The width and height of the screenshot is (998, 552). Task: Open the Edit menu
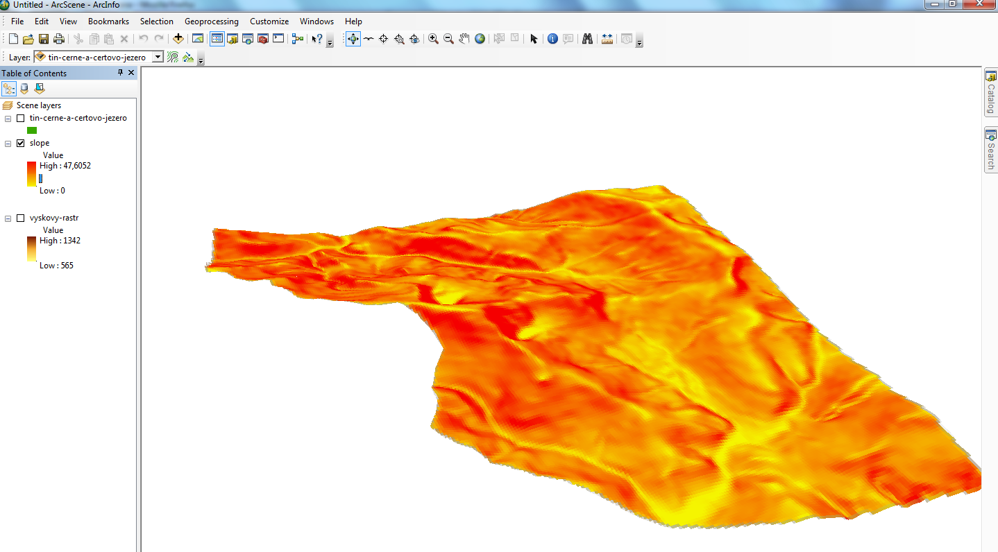[x=42, y=21]
